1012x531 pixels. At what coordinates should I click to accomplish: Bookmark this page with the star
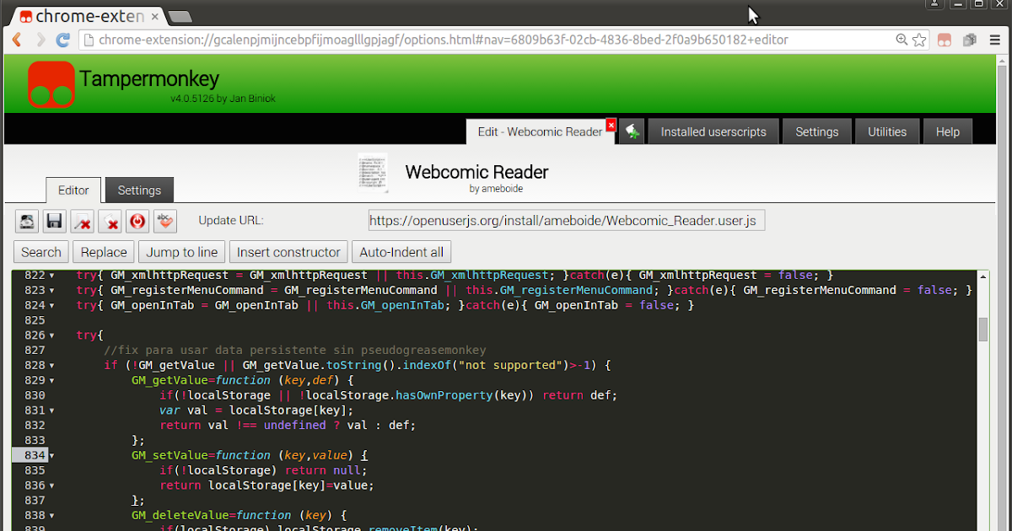point(919,40)
